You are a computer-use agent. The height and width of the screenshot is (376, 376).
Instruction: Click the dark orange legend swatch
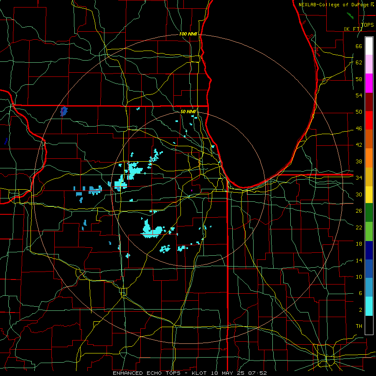tap(369, 139)
